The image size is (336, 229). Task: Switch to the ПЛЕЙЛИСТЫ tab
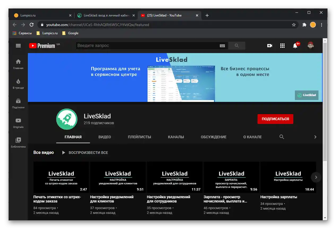tap(139, 137)
